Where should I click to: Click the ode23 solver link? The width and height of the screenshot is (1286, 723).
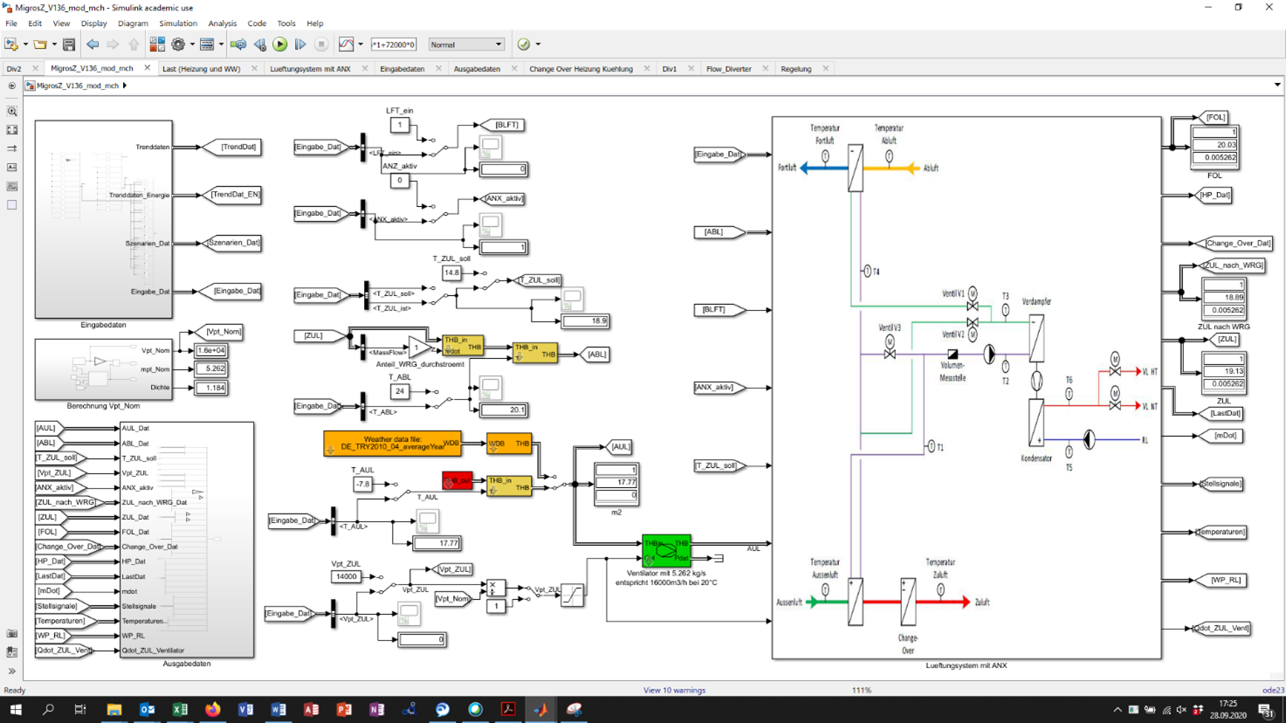point(1272,690)
